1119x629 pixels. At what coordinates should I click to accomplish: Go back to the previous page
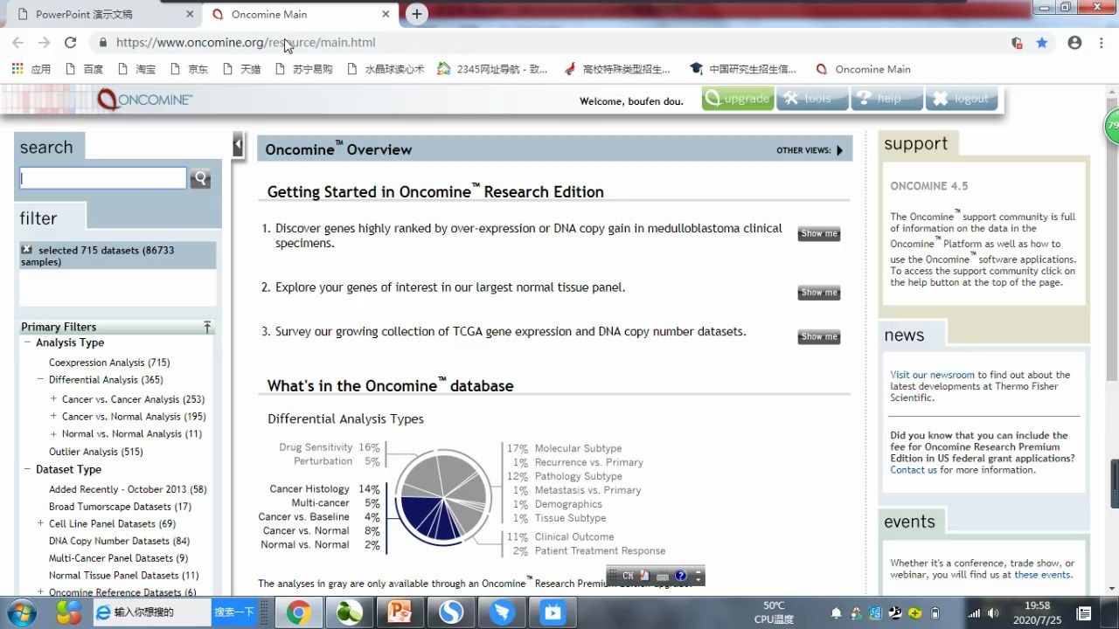click(x=17, y=42)
